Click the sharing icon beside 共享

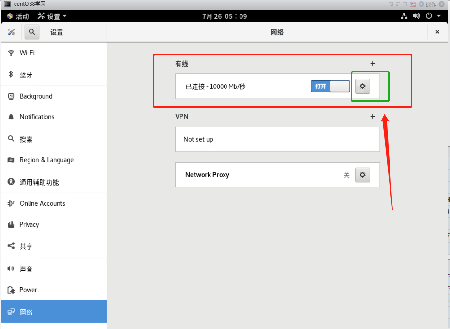click(x=11, y=246)
